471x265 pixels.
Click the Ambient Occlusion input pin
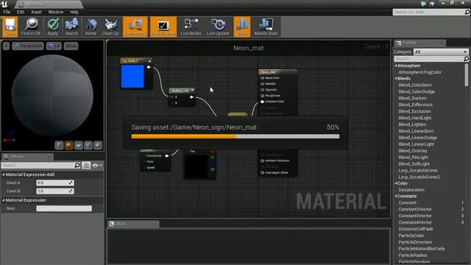262,160
